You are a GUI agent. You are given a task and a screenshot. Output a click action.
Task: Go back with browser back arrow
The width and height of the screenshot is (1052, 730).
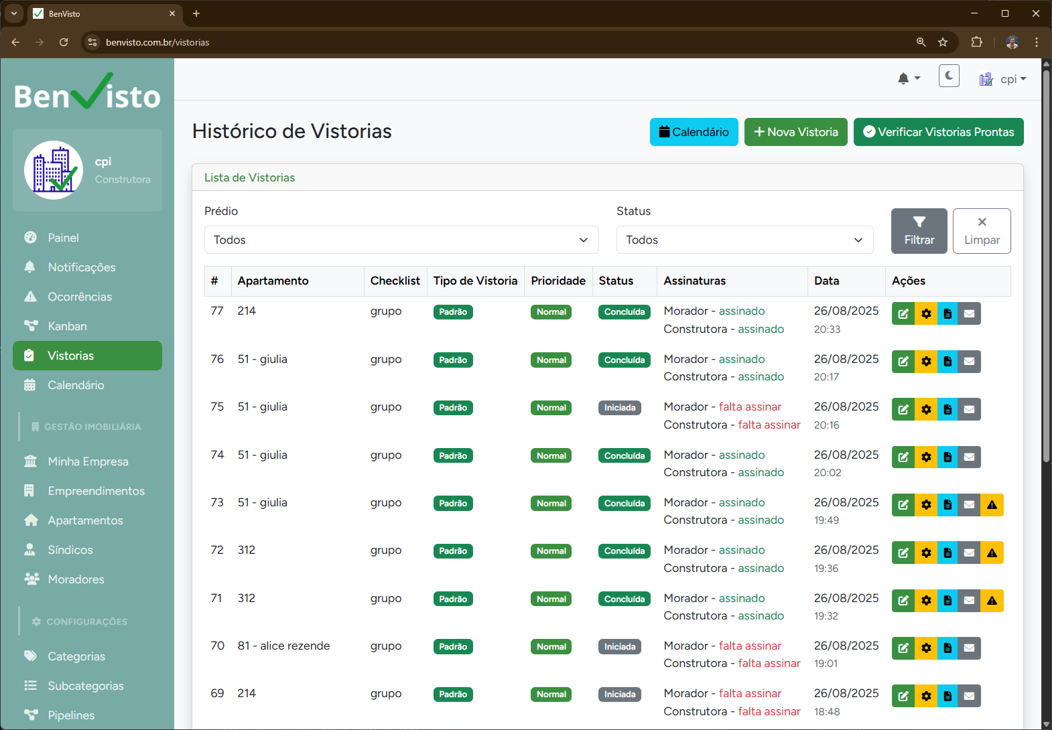pyautogui.click(x=15, y=42)
